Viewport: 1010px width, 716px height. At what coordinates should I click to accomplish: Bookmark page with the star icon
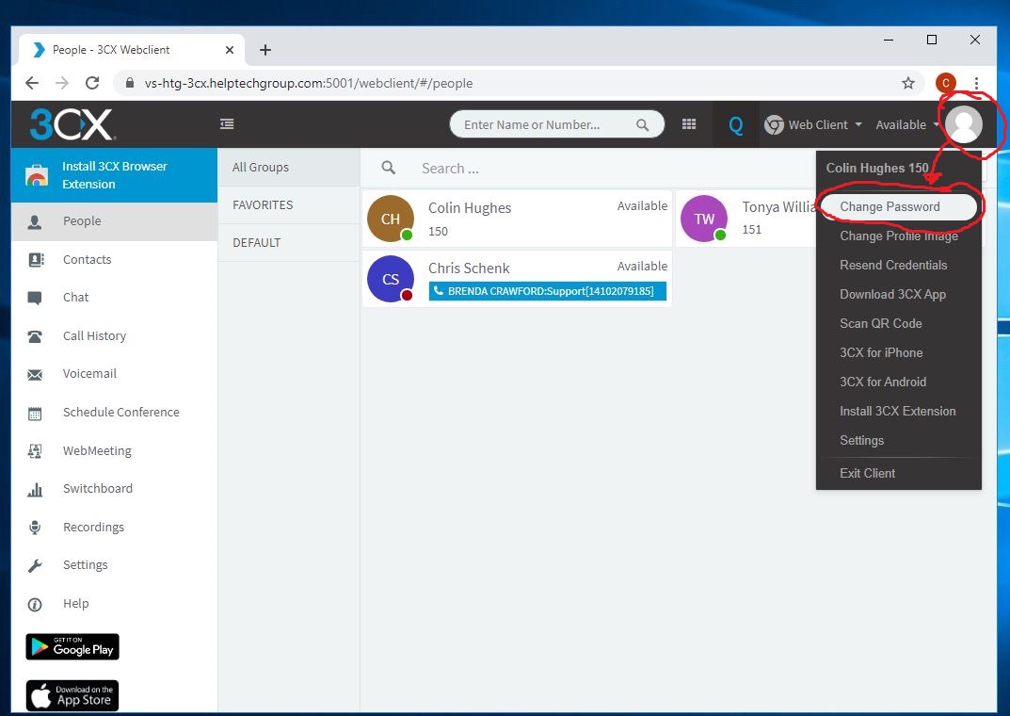[x=908, y=83]
